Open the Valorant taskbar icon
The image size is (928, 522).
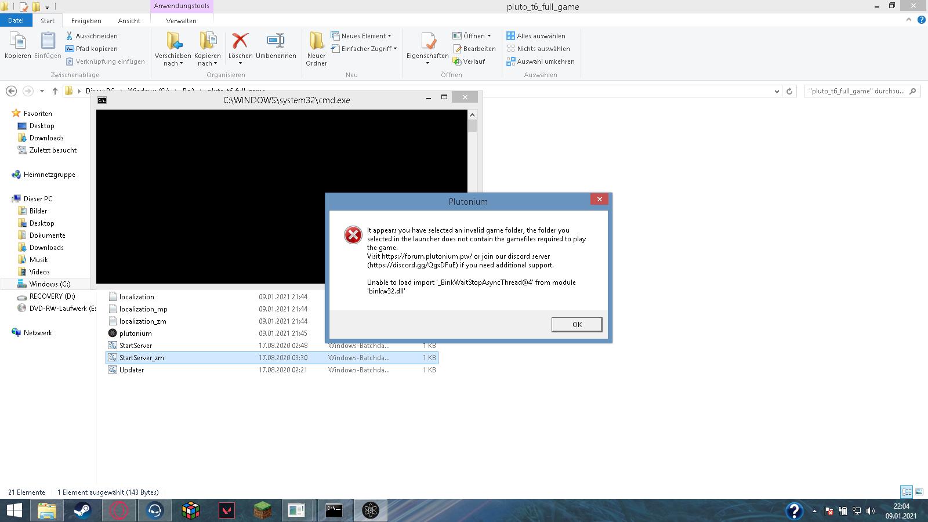227,510
